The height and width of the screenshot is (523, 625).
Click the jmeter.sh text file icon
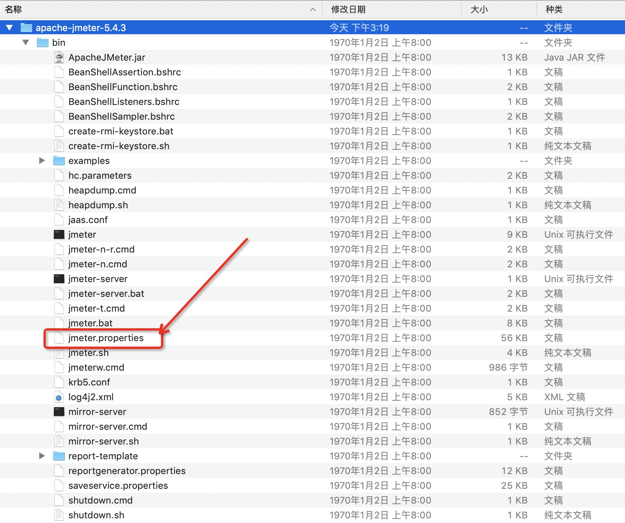(59, 352)
